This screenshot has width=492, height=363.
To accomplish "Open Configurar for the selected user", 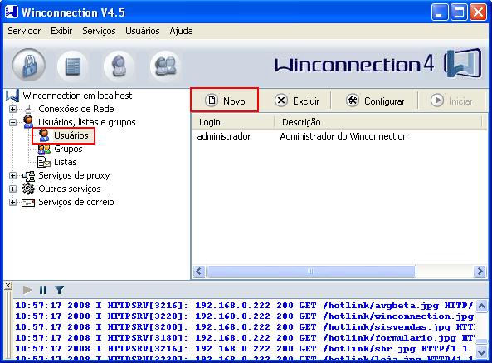I will tap(375, 101).
